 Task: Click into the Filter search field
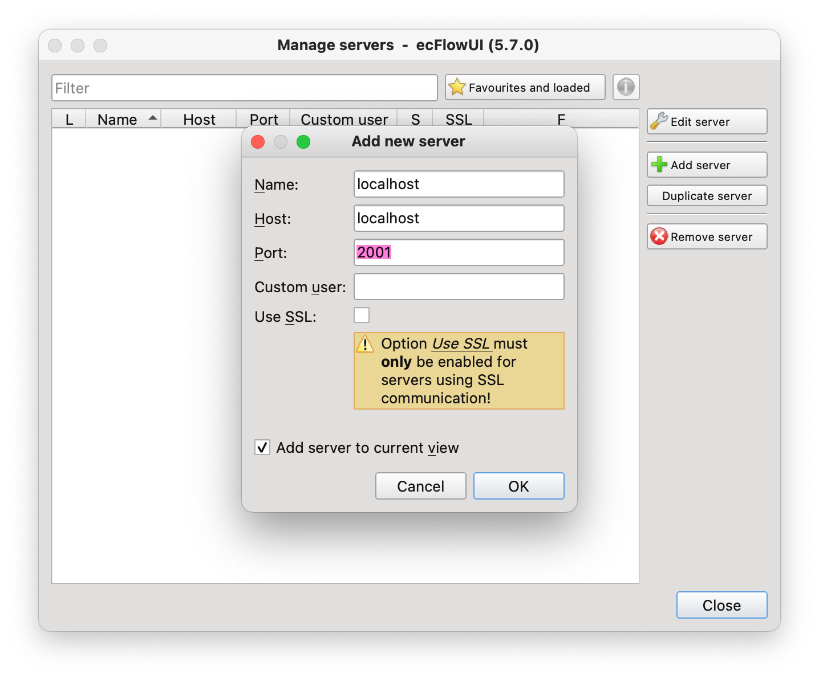point(244,88)
